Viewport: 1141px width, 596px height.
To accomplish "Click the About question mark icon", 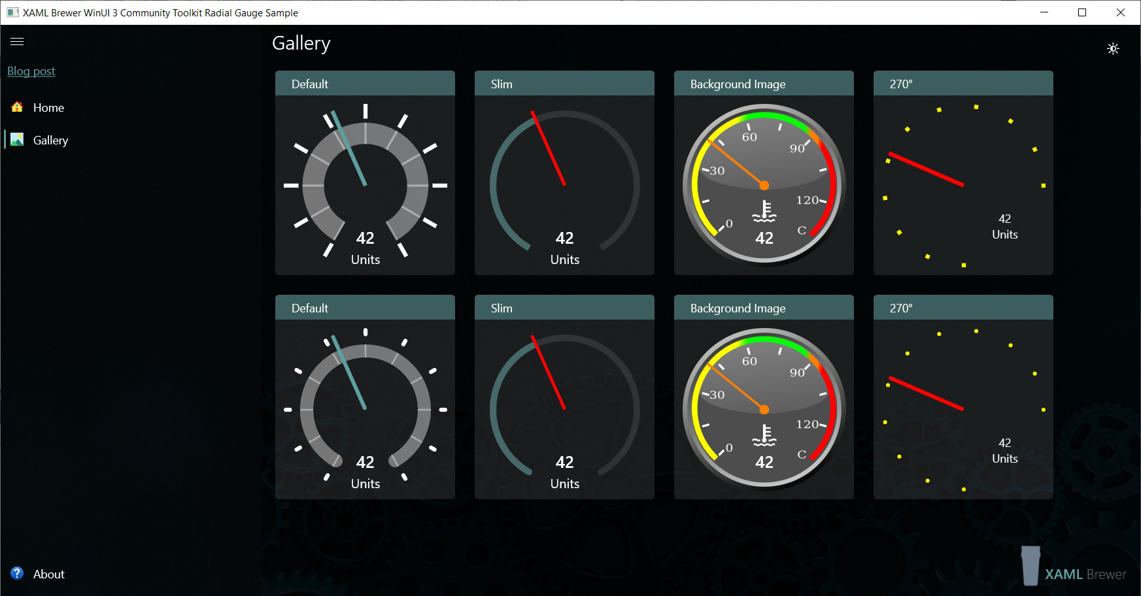I will (x=18, y=574).
